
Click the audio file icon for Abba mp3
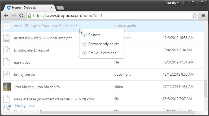[x=7, y=26]
